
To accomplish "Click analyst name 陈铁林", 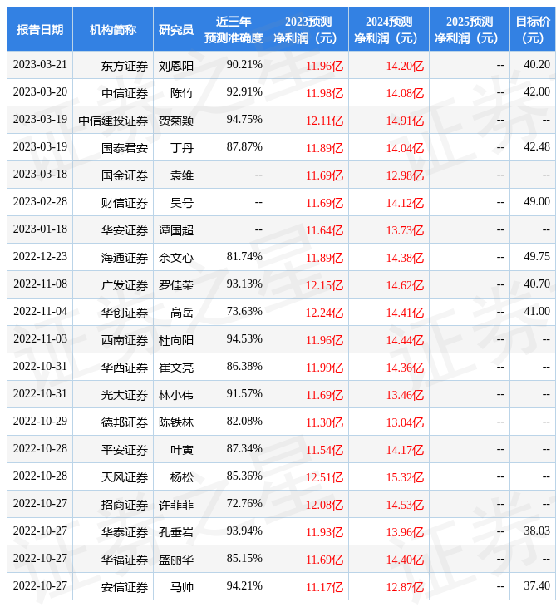I will click(176, 422).
